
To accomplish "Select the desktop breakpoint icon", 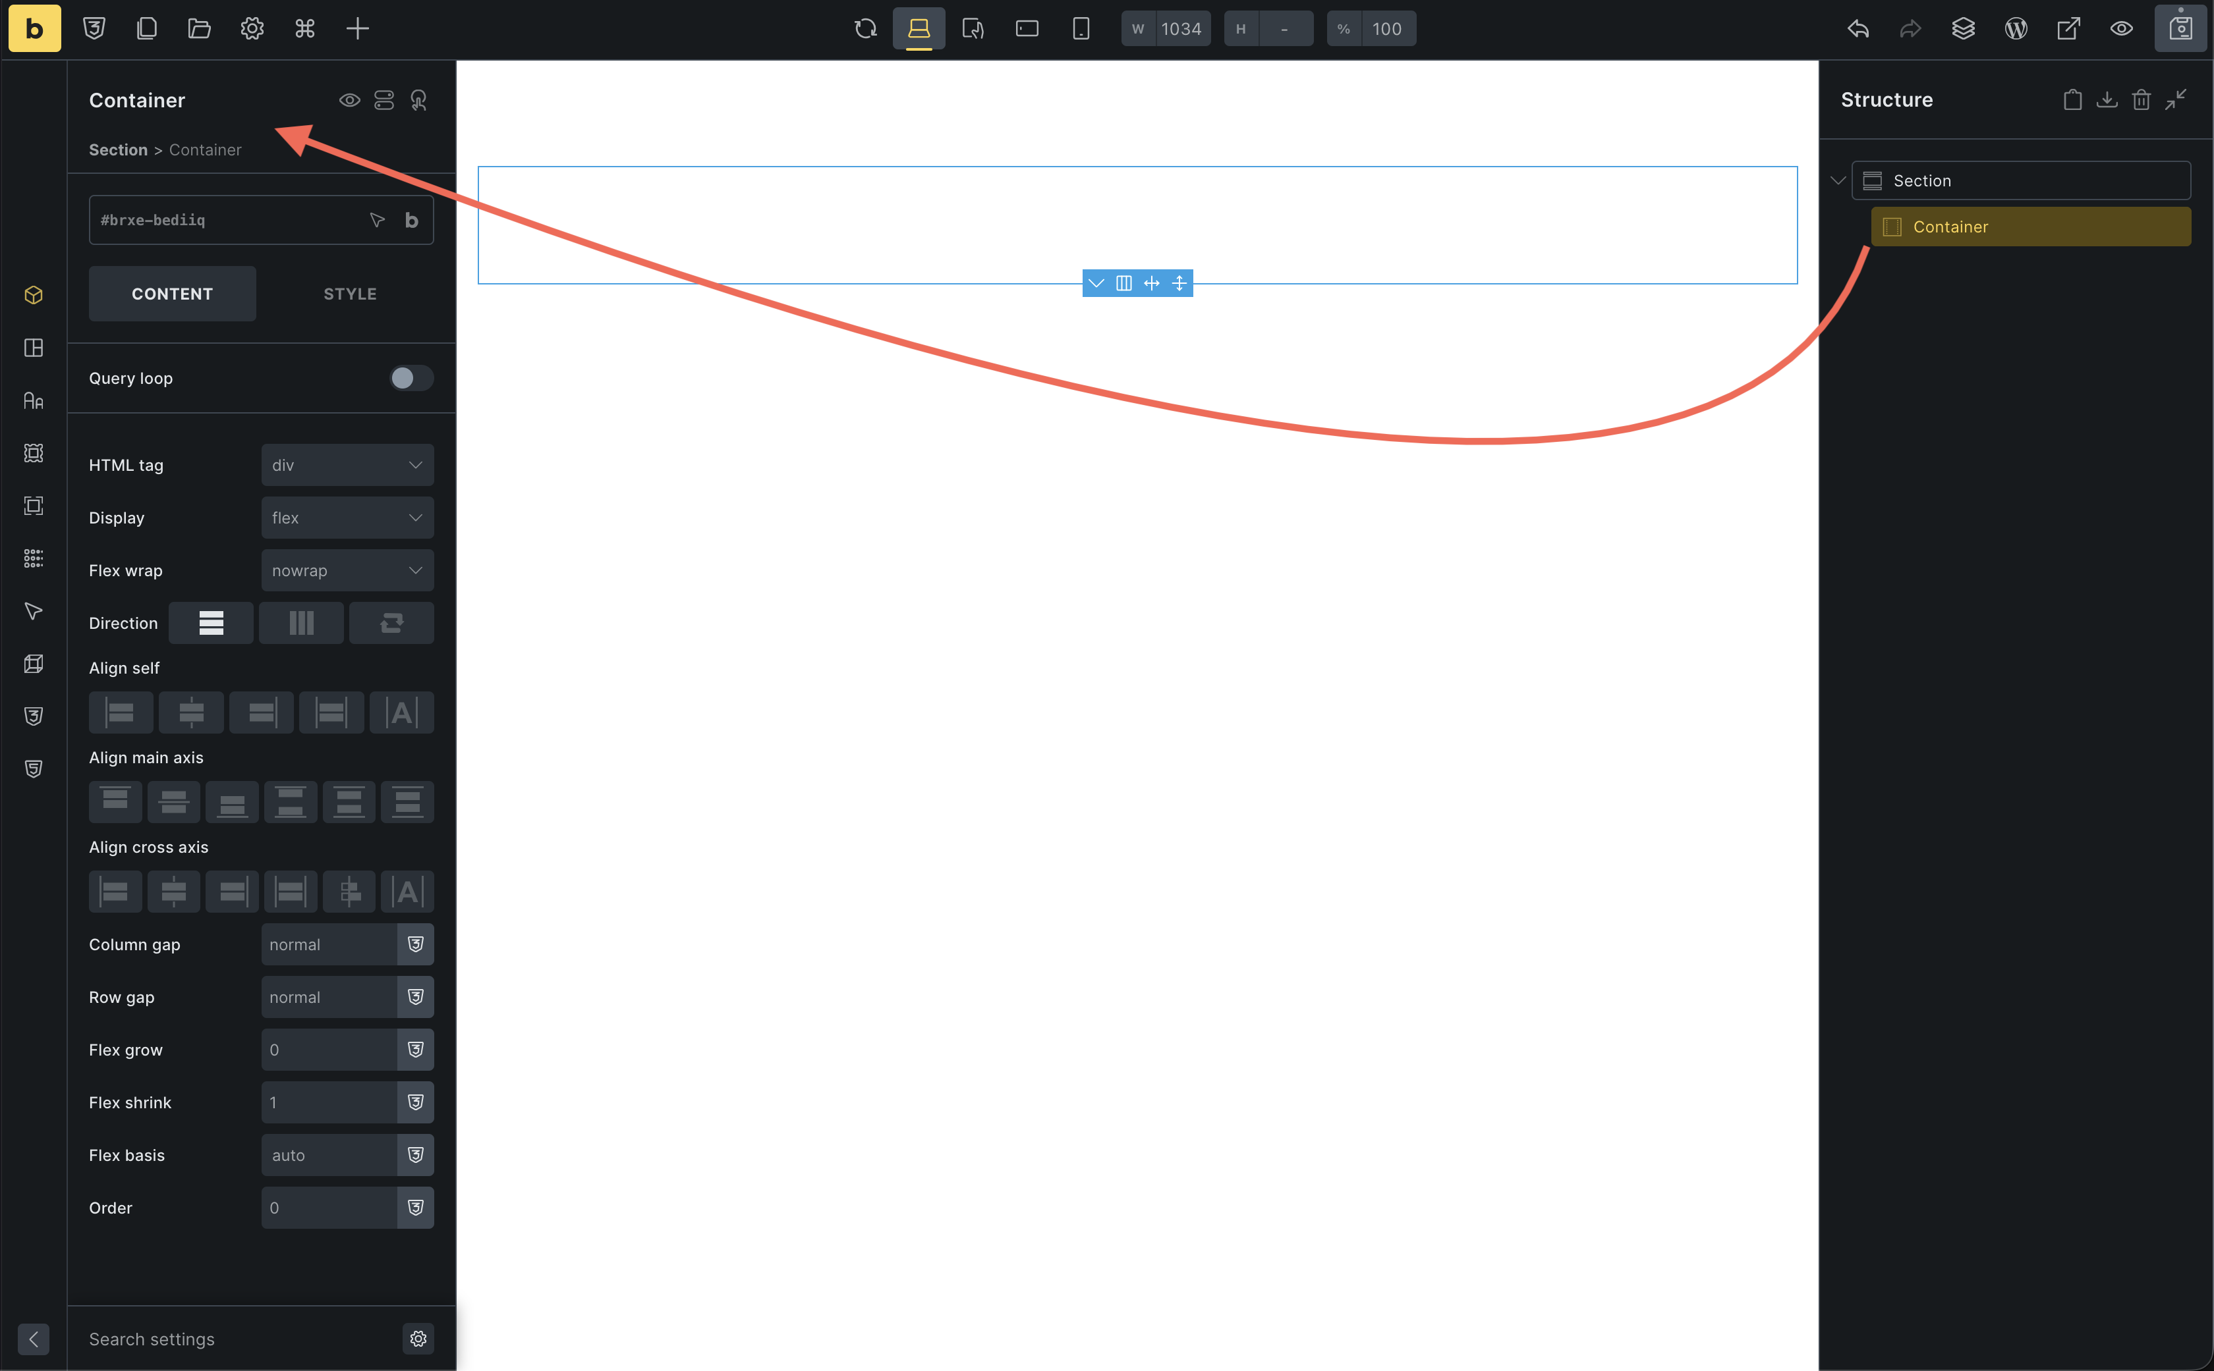I will [x=919, y=28].
